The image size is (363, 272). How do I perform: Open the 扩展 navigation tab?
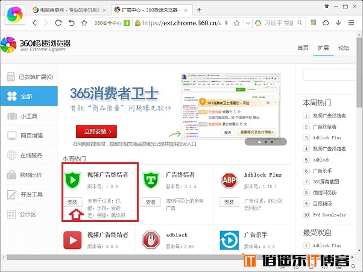pos(323,48)
